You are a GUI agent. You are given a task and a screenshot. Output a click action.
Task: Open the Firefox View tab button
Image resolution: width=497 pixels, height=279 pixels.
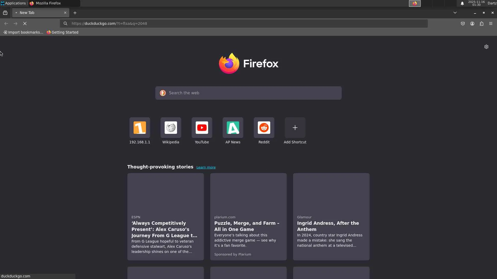[5, 13]
